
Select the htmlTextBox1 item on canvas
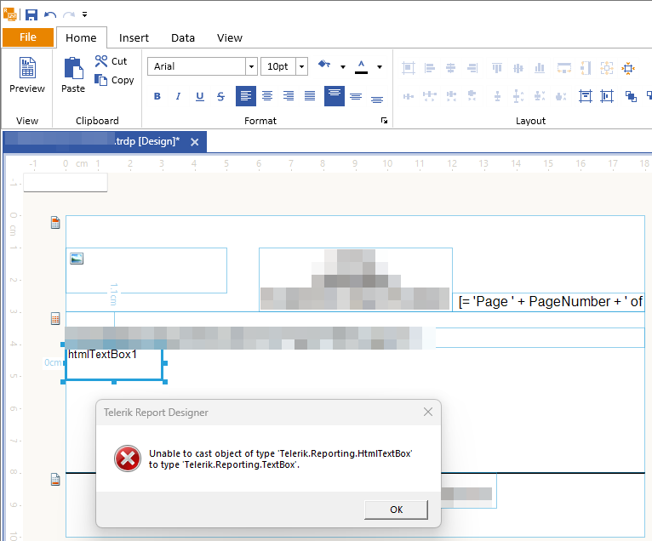pyautogui.click(x=113, y=363)
